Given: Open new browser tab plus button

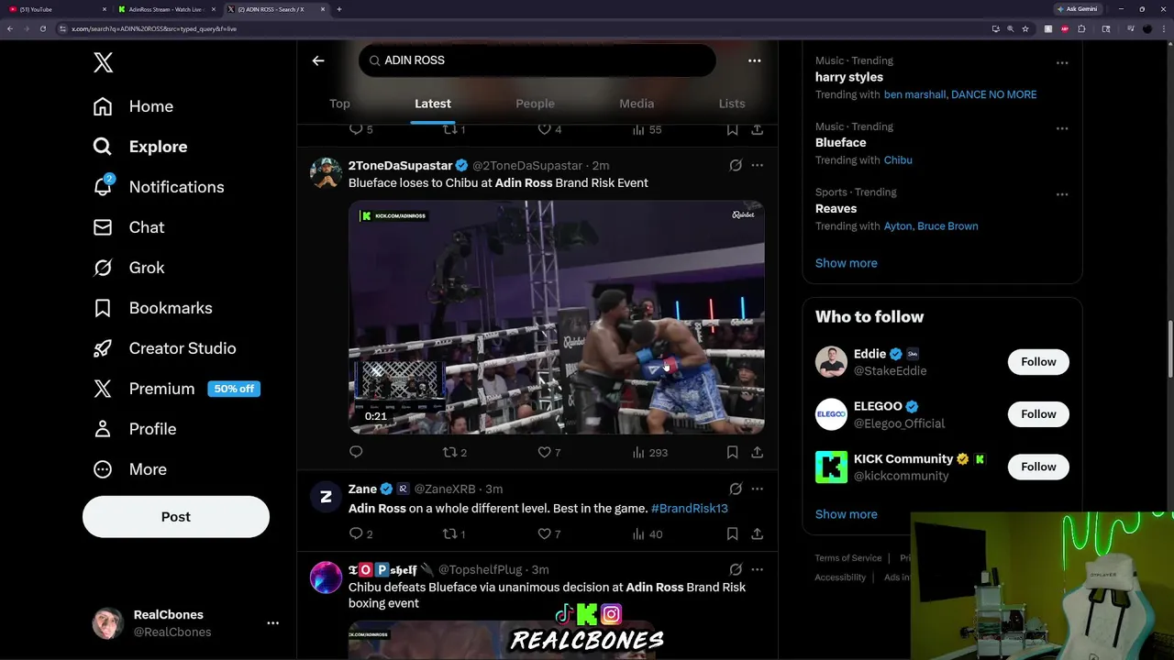Looking at the screenshot, I should coord(339,9).
